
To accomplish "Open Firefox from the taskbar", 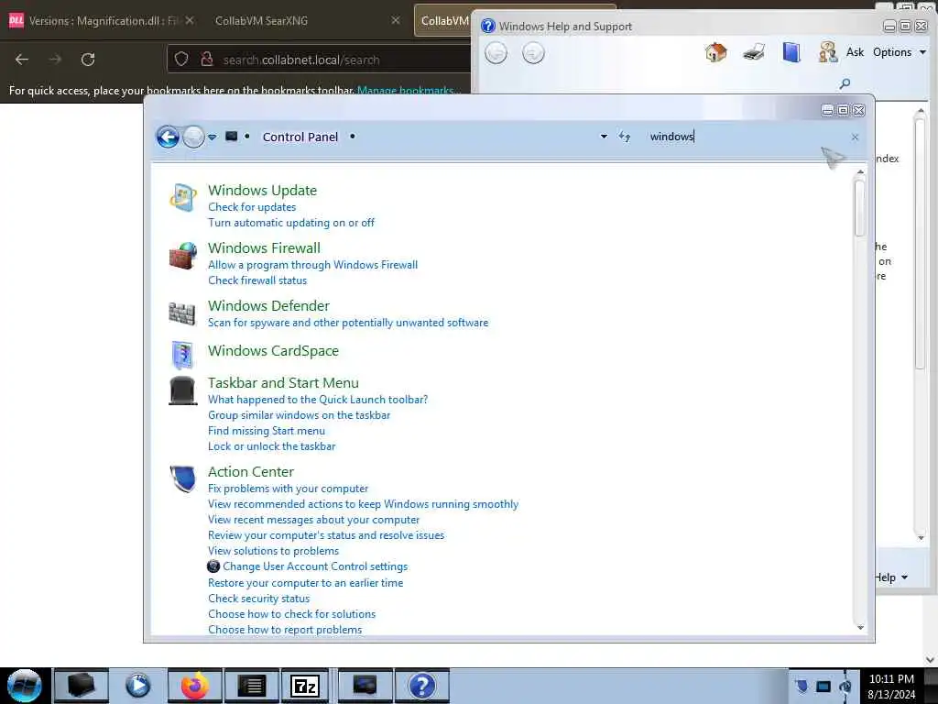I will [195, 686].
